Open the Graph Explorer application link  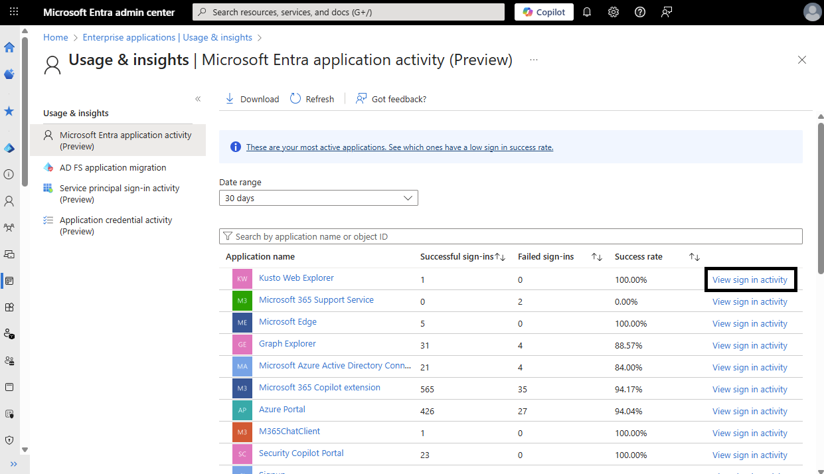tap(288, 344)
